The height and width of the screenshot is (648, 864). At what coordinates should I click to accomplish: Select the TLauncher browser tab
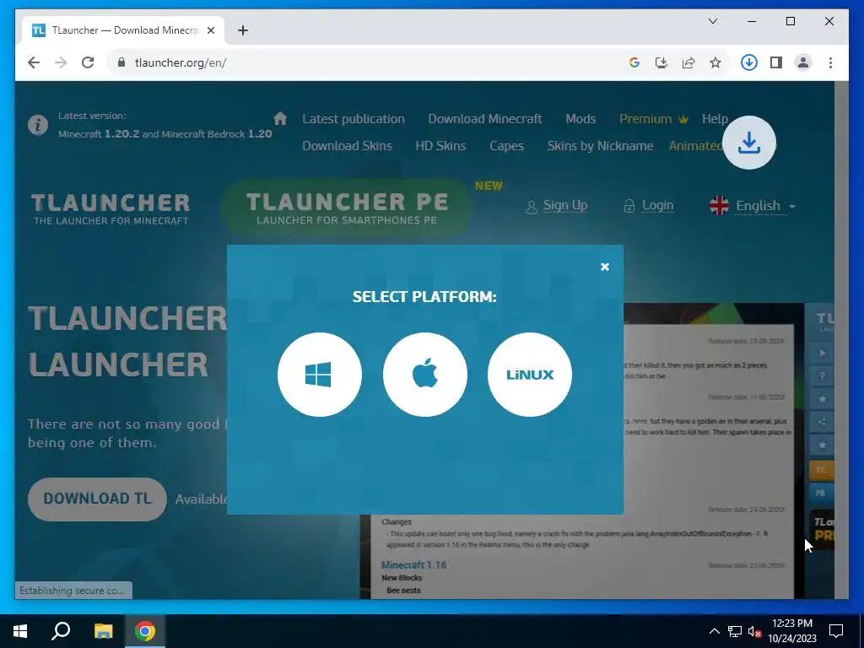(123, 30)
